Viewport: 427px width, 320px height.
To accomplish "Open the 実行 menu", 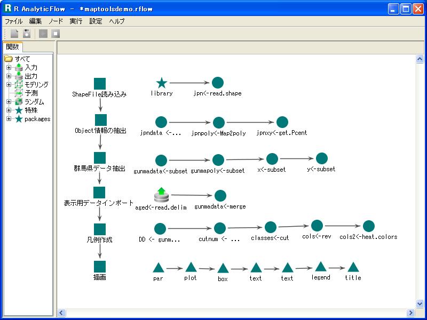I will pos(76,21).
